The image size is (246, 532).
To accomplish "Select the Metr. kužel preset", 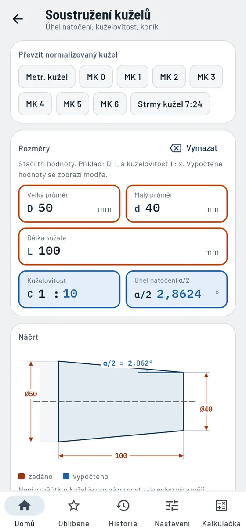I will tap(47, 77).
